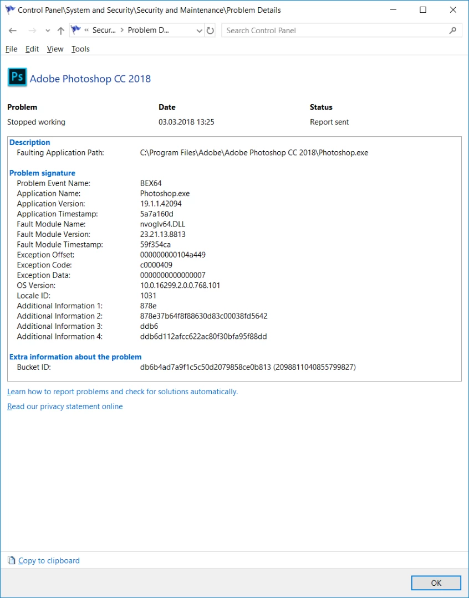Click the BEX64 event name value

[x=151, y=183]
